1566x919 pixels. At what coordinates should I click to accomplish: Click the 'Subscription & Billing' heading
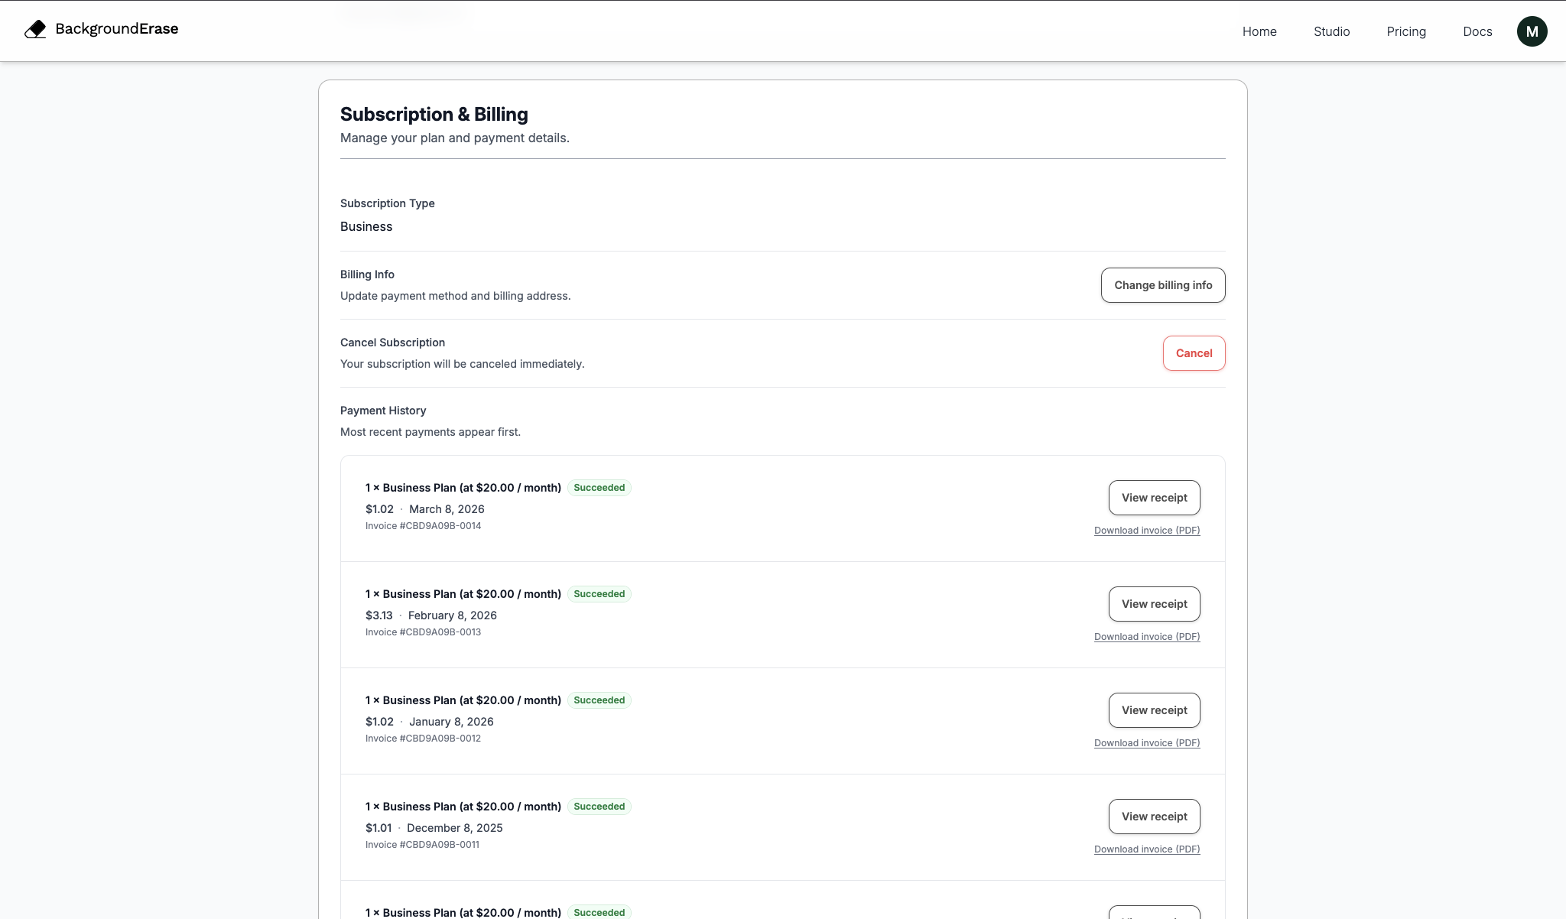(434, 115)
